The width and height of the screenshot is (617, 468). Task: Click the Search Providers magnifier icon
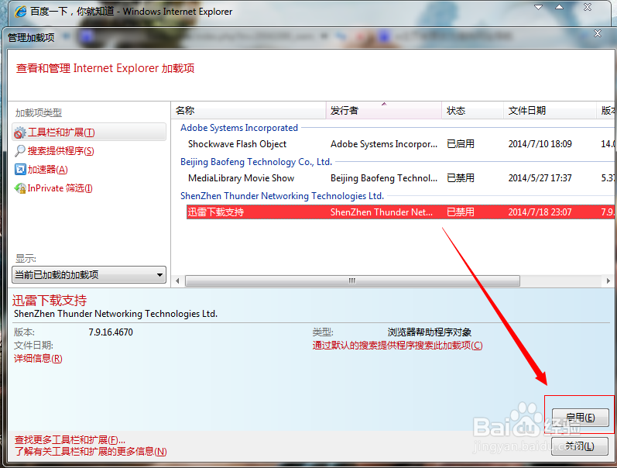[x=19, y=151]
